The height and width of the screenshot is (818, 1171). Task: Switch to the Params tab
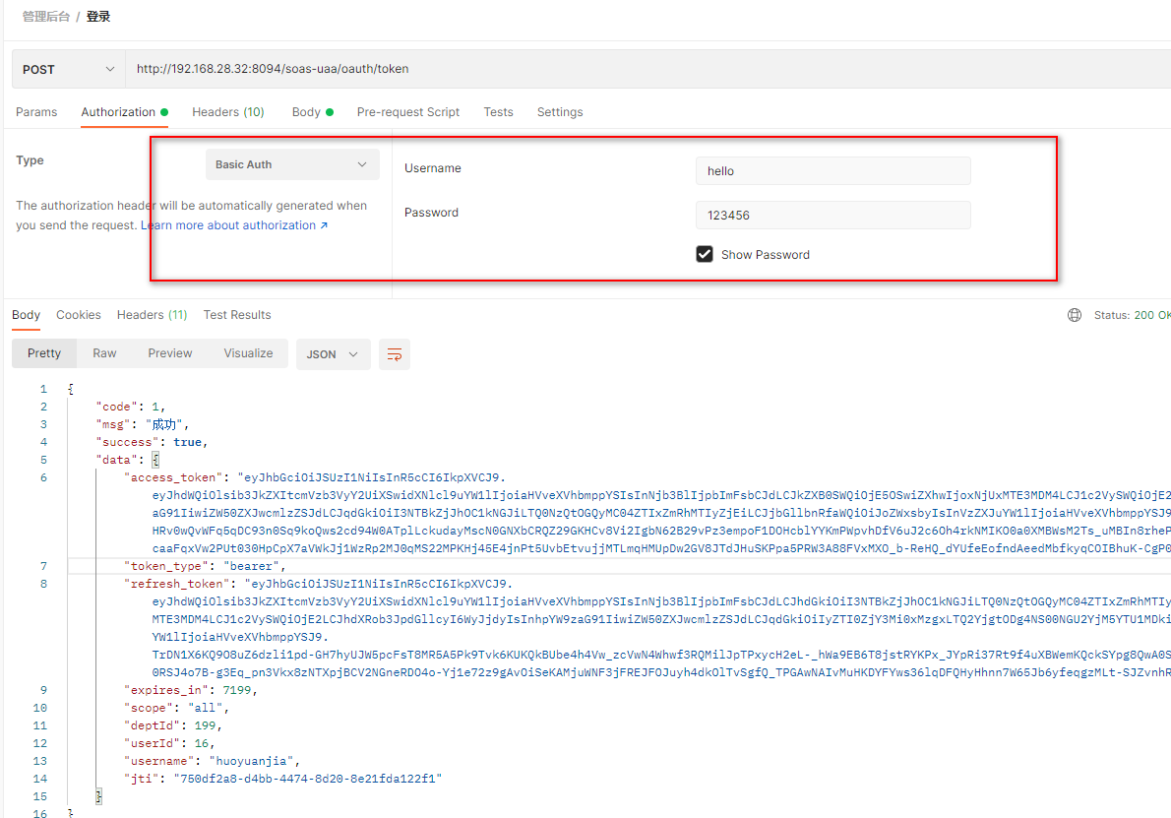(x=36, y=112)
